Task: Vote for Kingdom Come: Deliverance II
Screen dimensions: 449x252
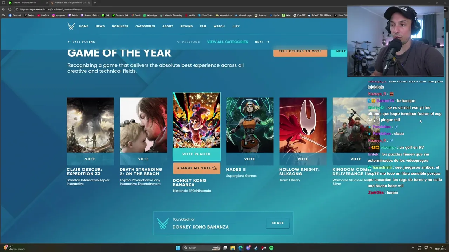Action: (x=356, y=159)
